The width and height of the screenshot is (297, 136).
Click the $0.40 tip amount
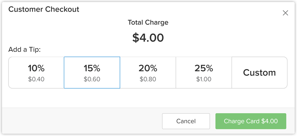pos(36,79)
